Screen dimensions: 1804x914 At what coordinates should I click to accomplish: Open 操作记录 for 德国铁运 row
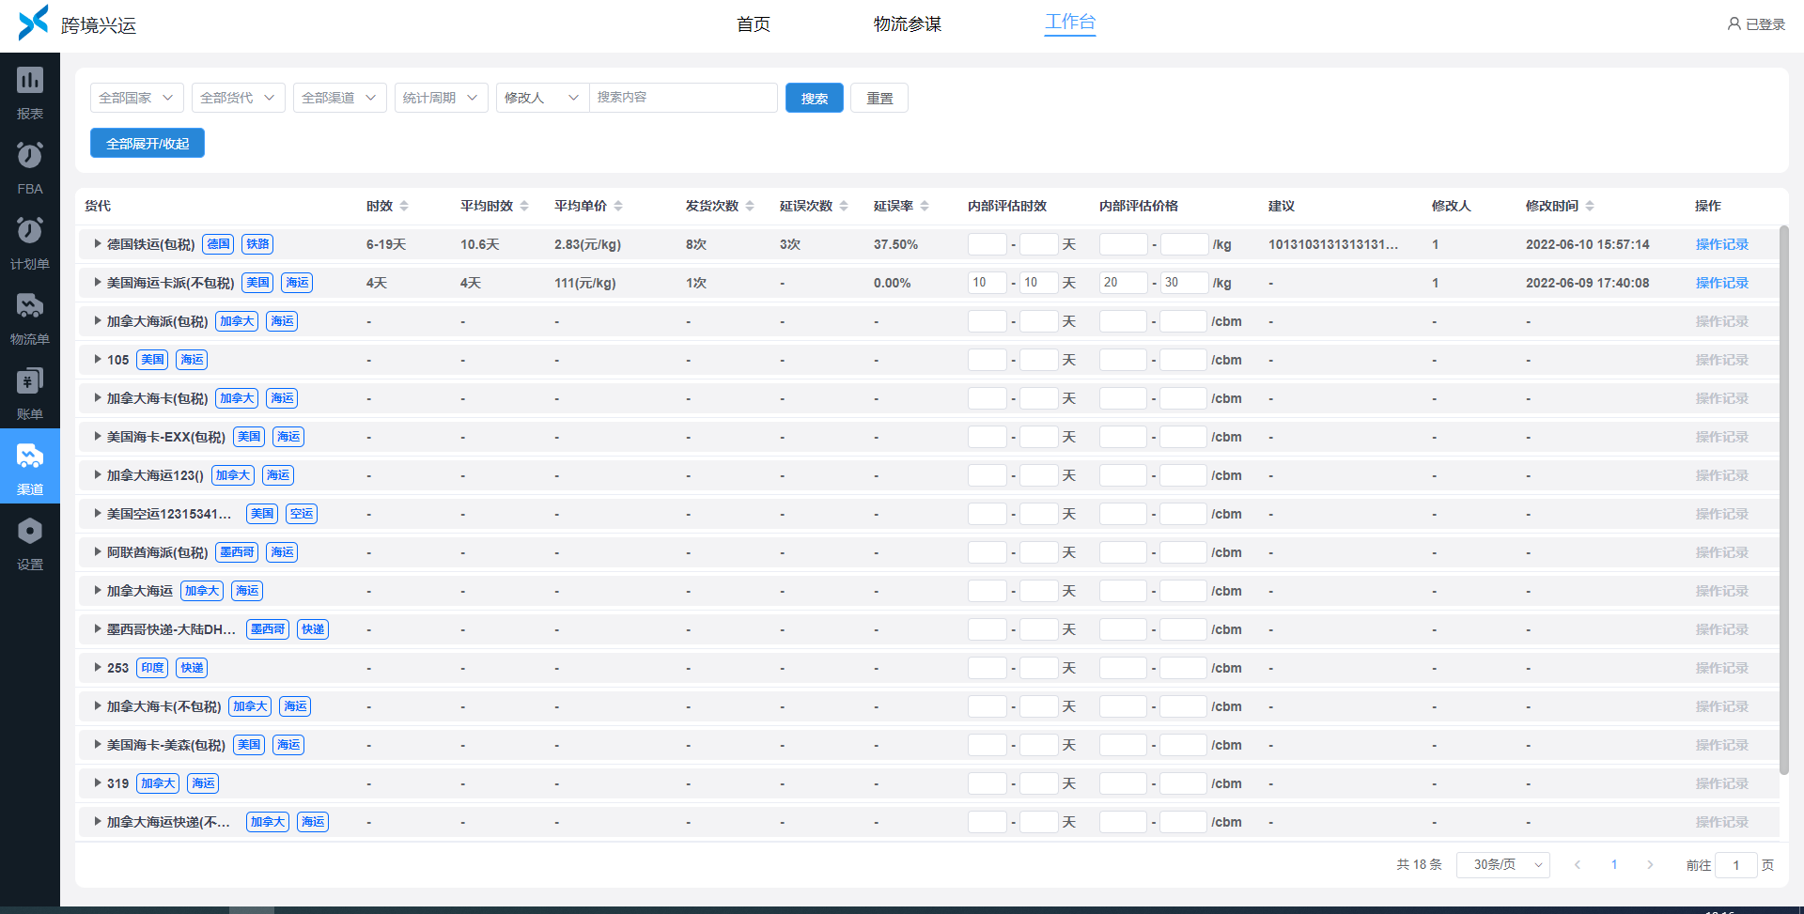tap(1722, 244)
